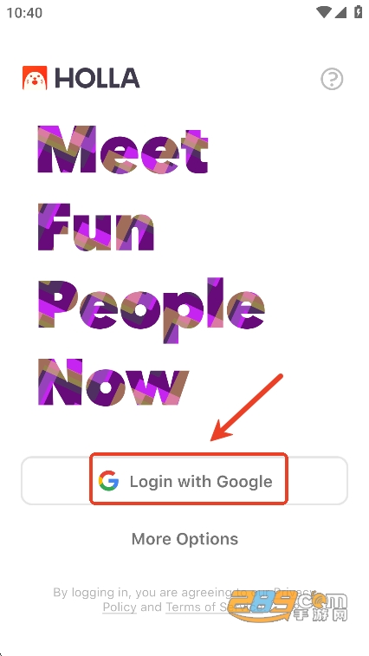The image size is (369, 656).
Task: Open More Options
Action: pyautogui.click(x=184, y=539)
